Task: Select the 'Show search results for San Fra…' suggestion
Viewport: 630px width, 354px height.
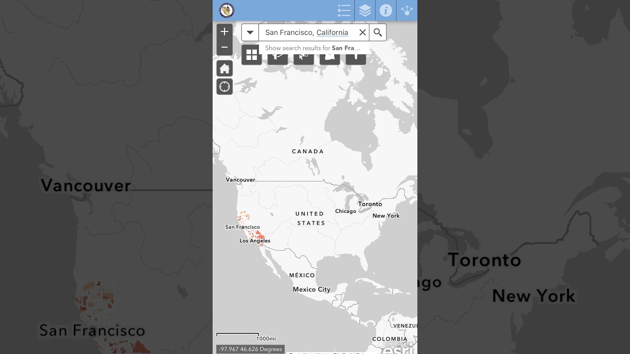Action: pyautogui.click(x=314, y=48)
